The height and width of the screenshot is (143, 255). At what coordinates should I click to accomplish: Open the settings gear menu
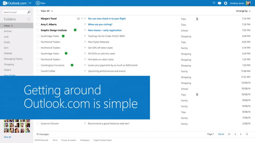coord(226,3)
